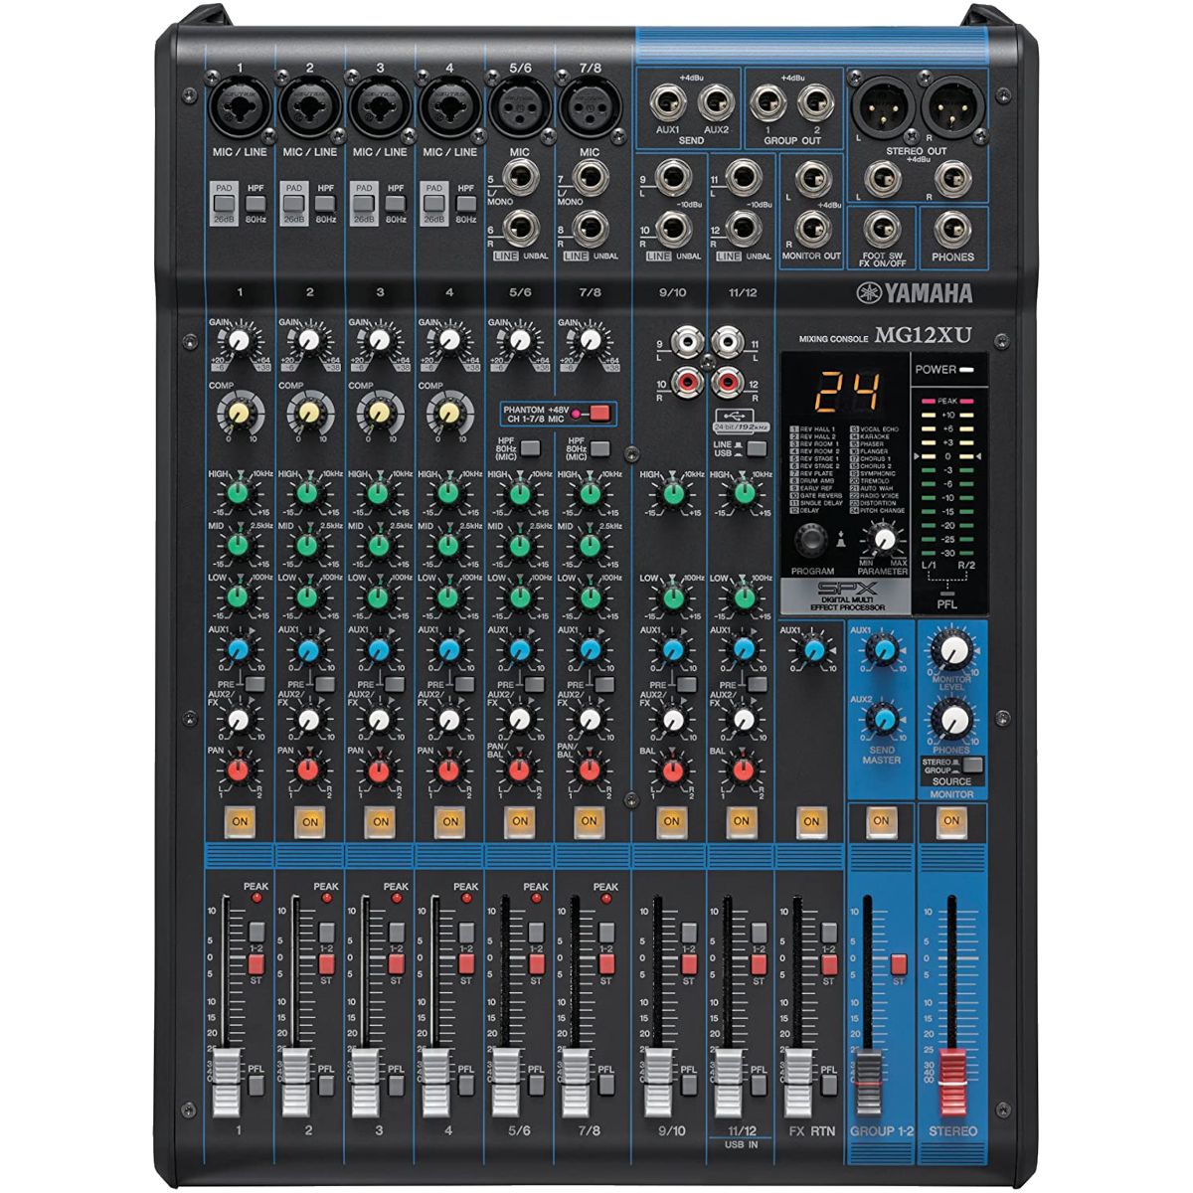This screenshot has height=1193, width=1193.
Task: Click the MONITOR OUT L jack
Action: coord(813,180)
